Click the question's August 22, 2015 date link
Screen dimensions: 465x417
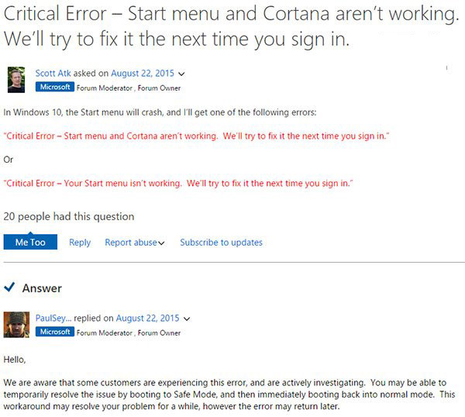[136, 74]
